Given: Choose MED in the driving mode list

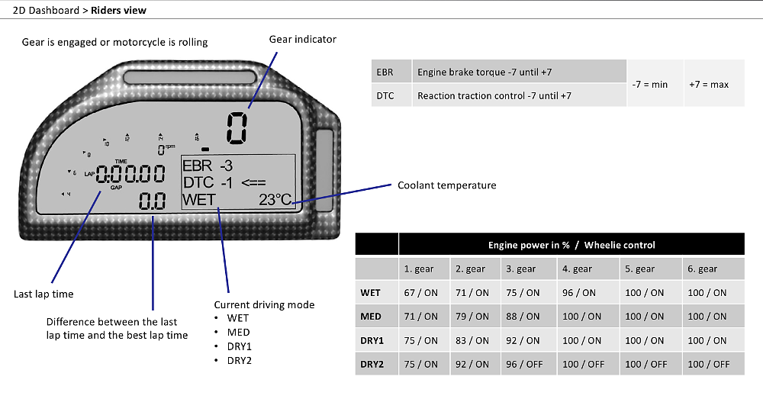Looking at the screenshot, I should click(x=238, y=332).
